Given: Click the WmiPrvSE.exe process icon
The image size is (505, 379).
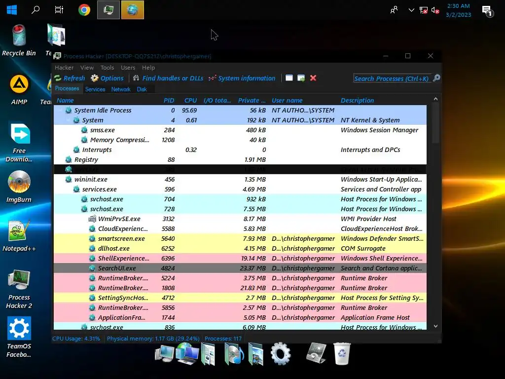Looking at the screenshot, I should point(92,219).
